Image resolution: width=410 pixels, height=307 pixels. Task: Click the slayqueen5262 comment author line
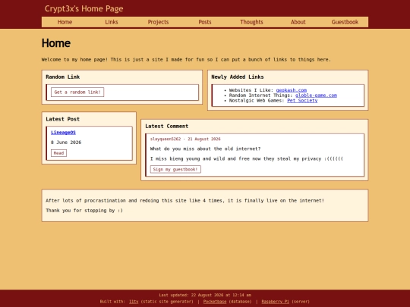185,139
